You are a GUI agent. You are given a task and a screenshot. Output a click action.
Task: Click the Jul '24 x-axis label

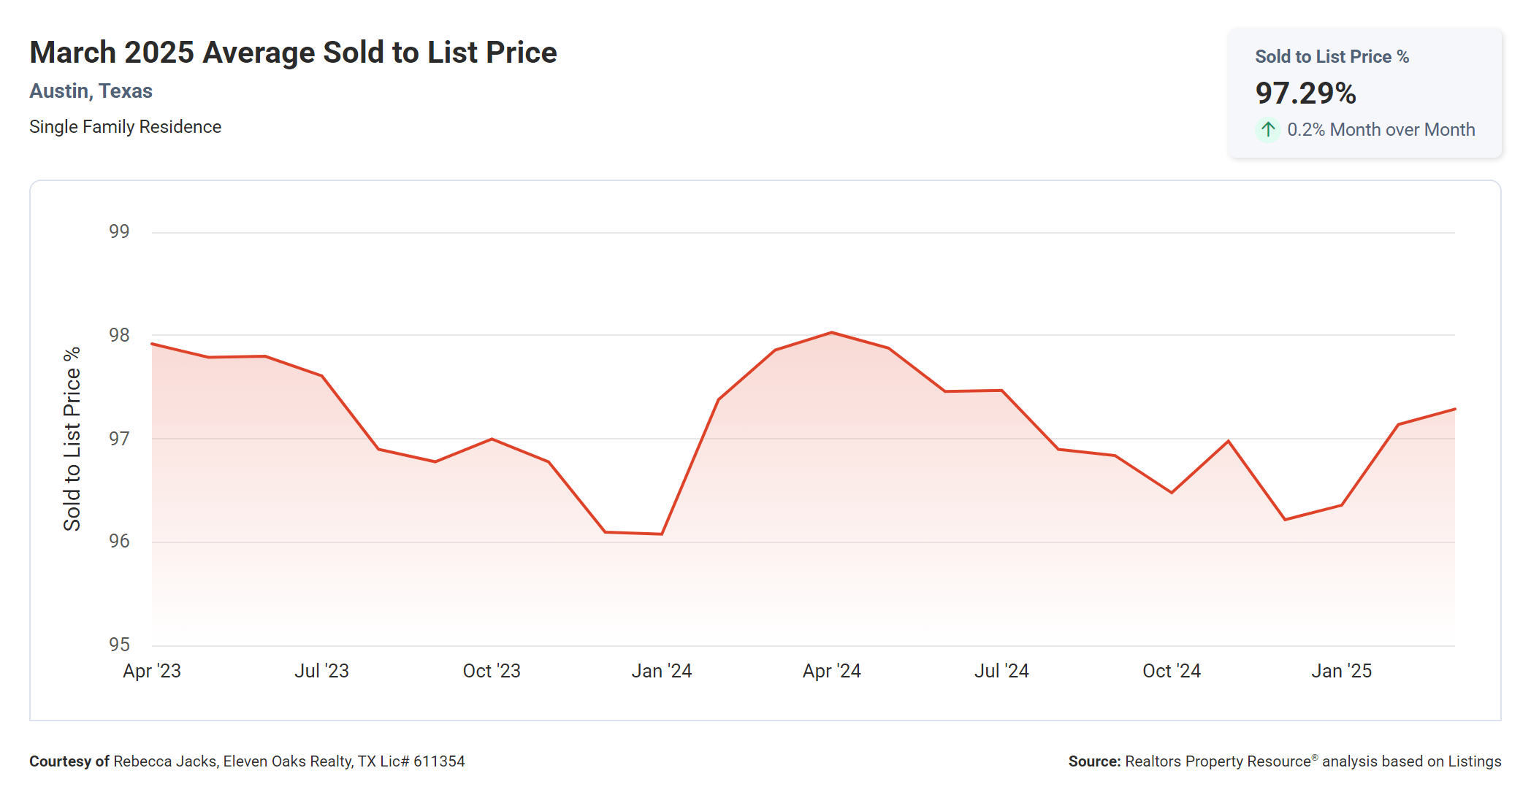click(1001, 671)
